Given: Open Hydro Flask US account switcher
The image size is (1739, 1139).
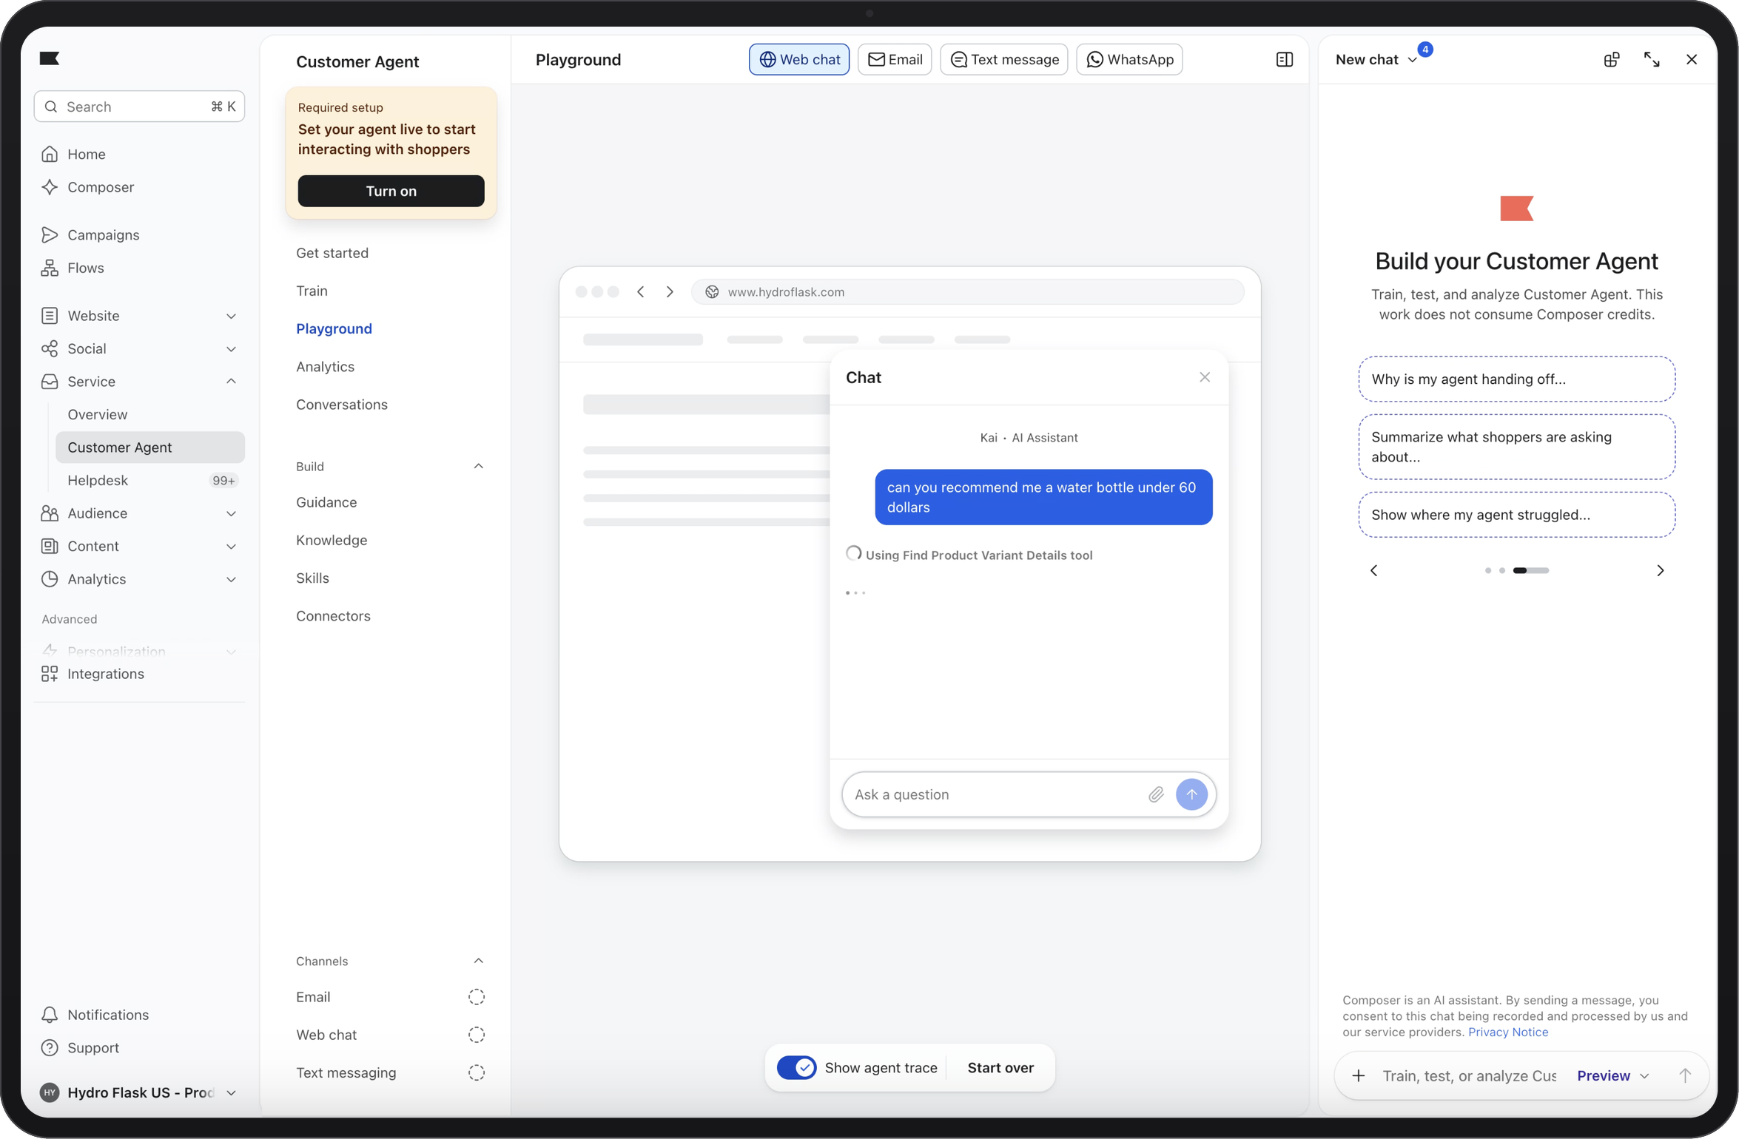Looking at the screenshot, I should pyautogui.click(x=139, y=1092).
